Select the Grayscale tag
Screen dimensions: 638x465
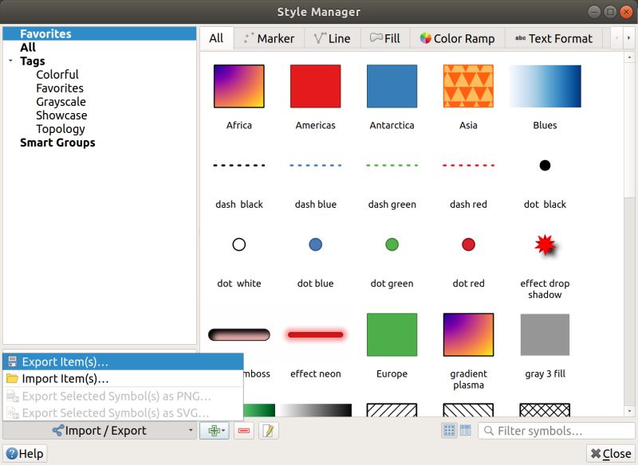(x=61, y=101)
